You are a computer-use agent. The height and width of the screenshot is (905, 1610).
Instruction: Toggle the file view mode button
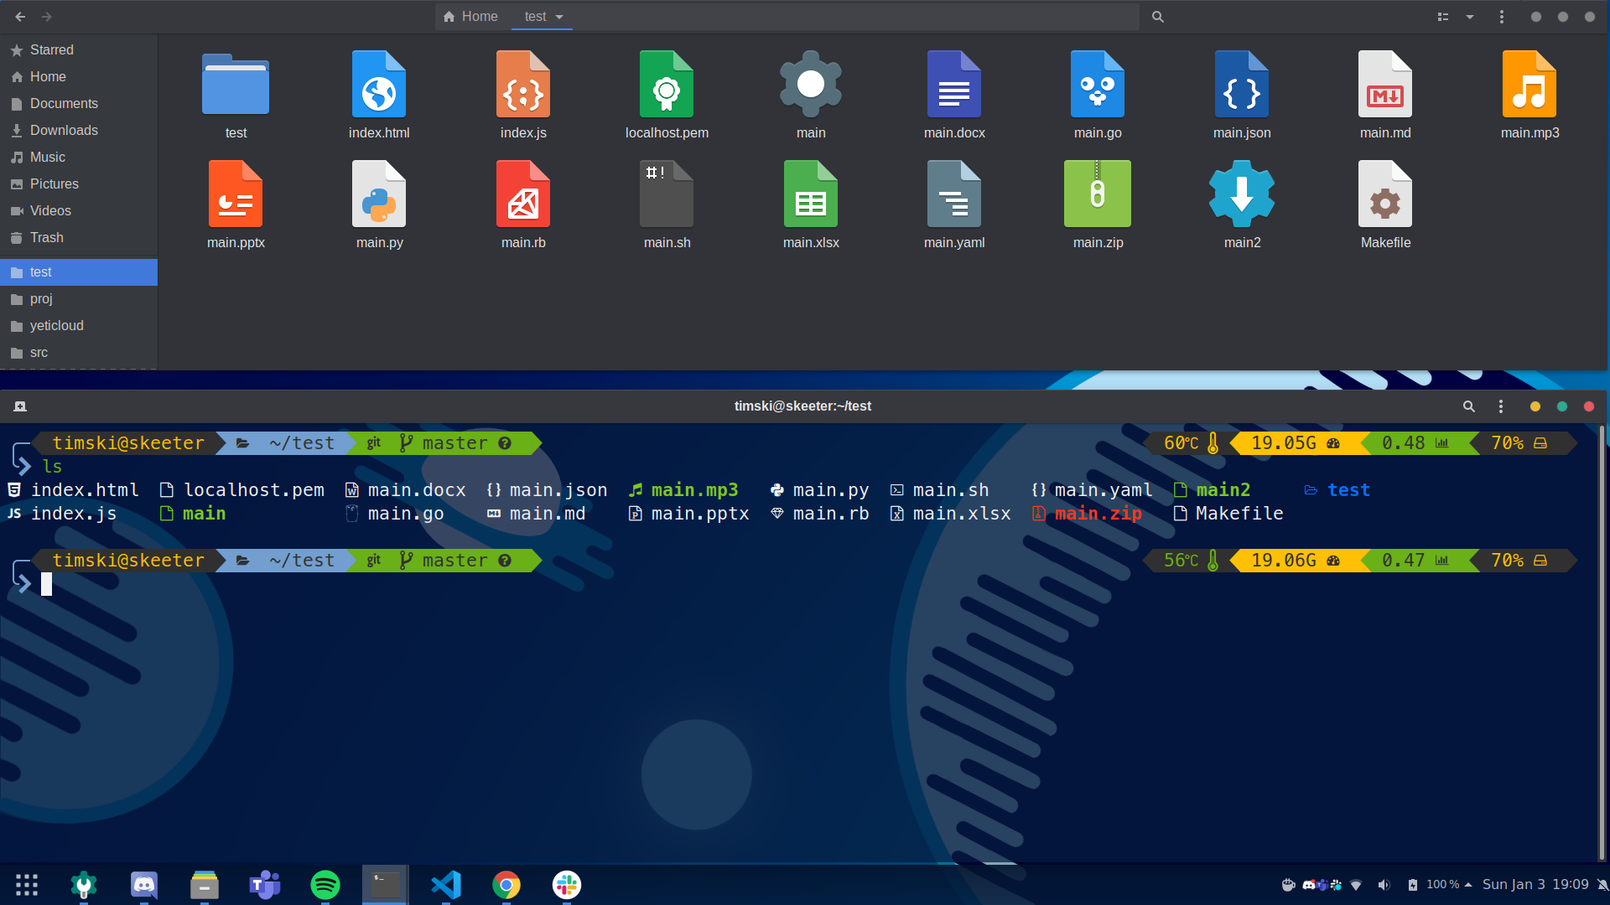tap(1443, 17)
